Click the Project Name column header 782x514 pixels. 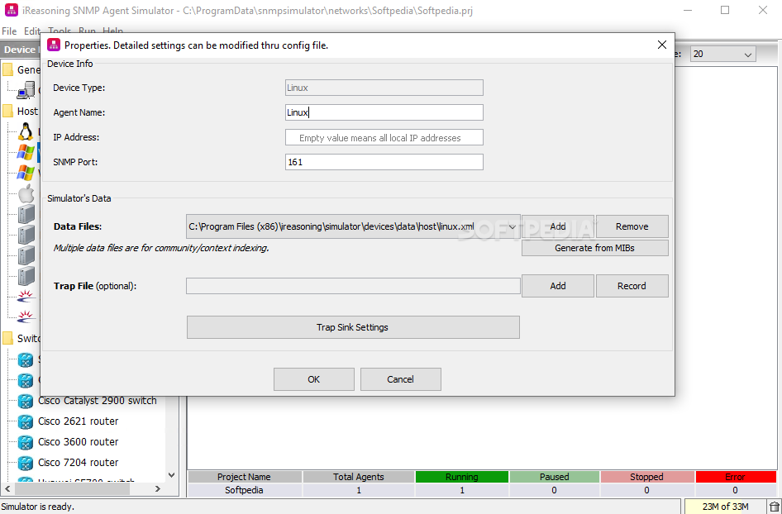click(x=245, y=477)
